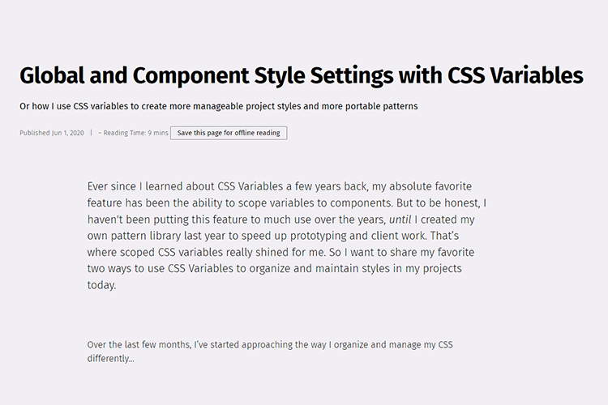Image resolution: width=608 pixels, height=405 pixels.
Task: Click the 'Published Jun 1, 2020' date
Action: [x=53, y=133]
